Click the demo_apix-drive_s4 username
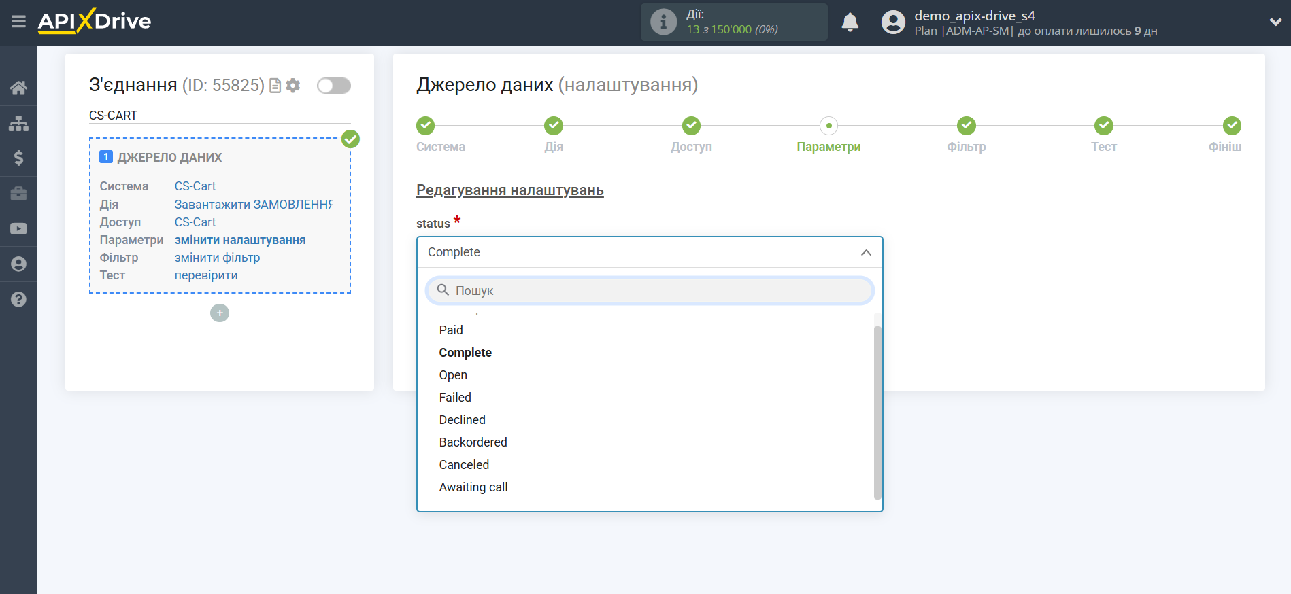This screenshot has height=594, width=1291. pyautogui.click(x=975, y=16)
